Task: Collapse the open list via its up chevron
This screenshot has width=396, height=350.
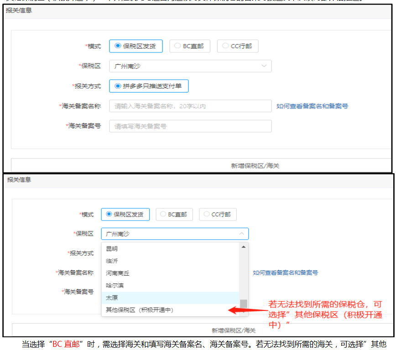Action: point(241,234)
